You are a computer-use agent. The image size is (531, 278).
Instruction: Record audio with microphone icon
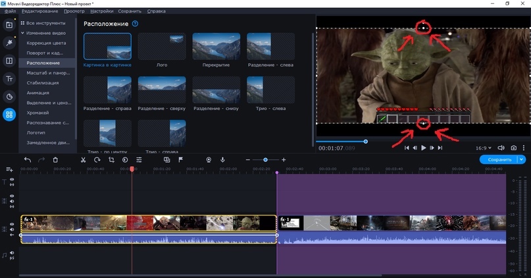coord(222,159)
